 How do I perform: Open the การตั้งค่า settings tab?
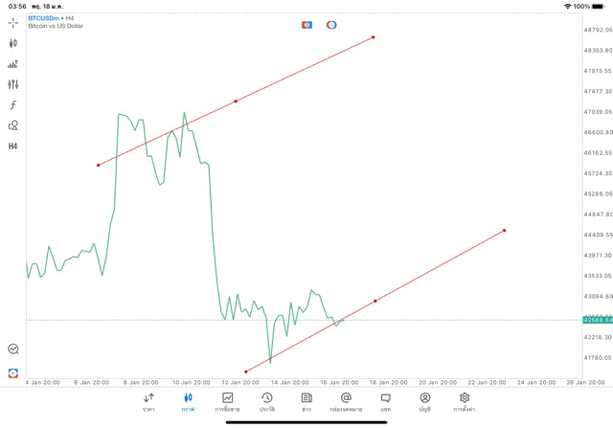(x=465, y=402)
